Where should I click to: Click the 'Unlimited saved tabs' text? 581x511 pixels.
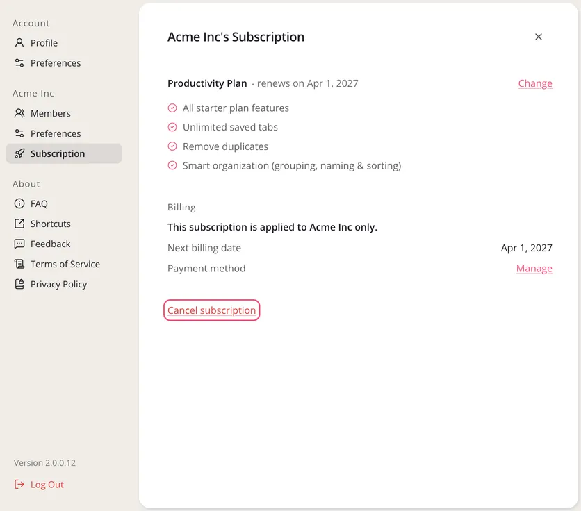(x=230, y=127)
